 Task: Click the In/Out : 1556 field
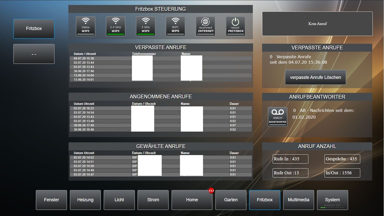[342, 173]
